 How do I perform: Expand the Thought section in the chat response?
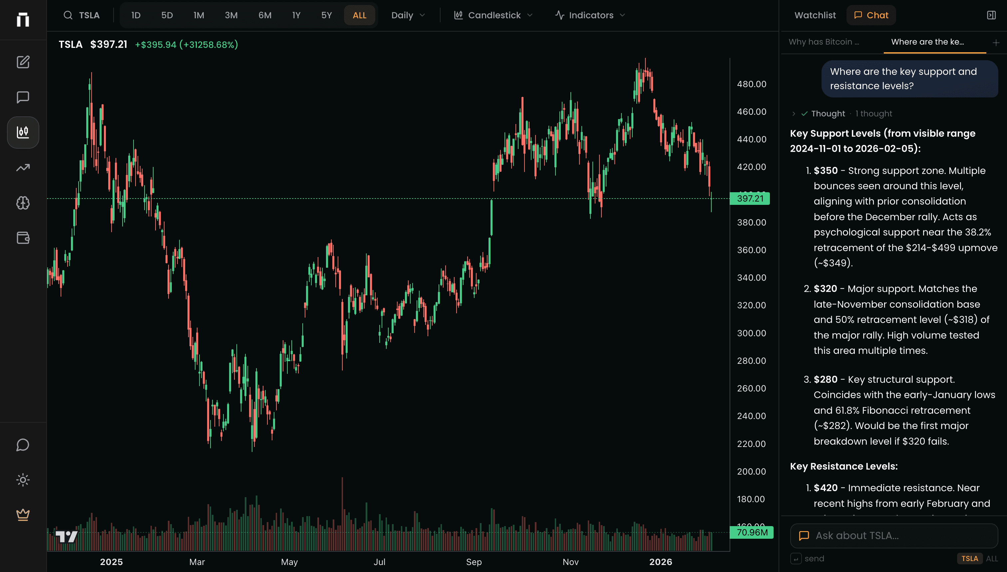coord(794,113)
